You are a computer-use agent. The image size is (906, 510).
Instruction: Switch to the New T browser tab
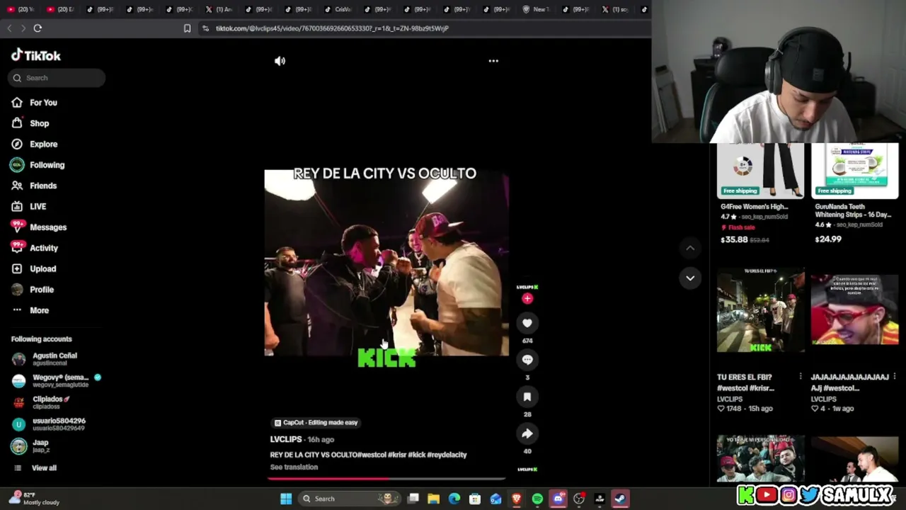536,9
